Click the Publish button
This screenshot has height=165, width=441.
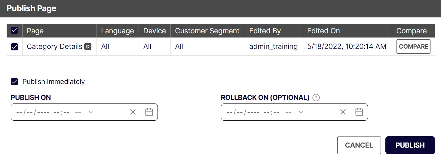click(x=410, y=145)
